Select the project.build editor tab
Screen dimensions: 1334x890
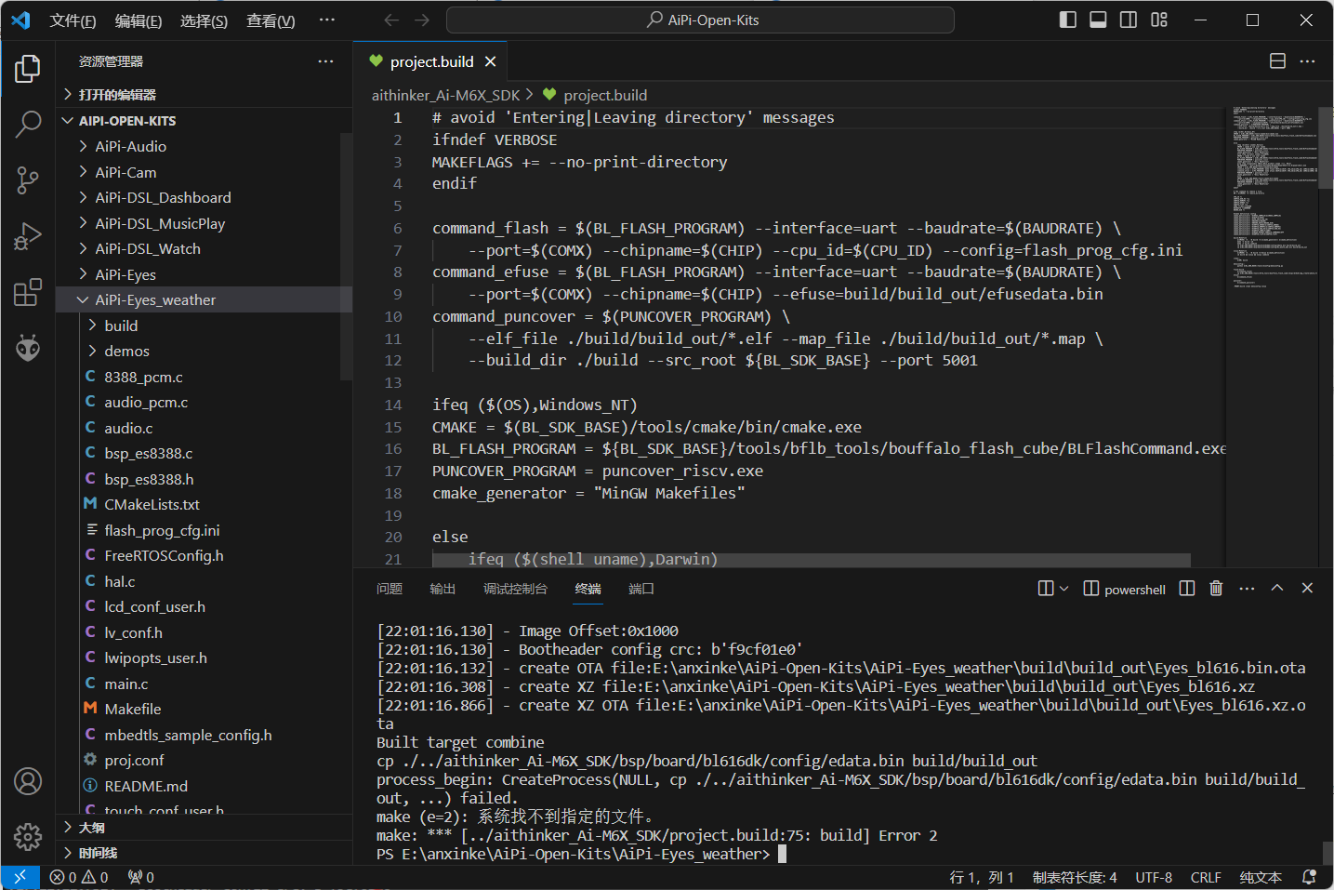pyautogui.click(x=431, y=61)
